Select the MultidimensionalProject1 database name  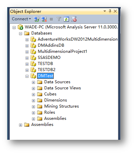tap(63, 51)
